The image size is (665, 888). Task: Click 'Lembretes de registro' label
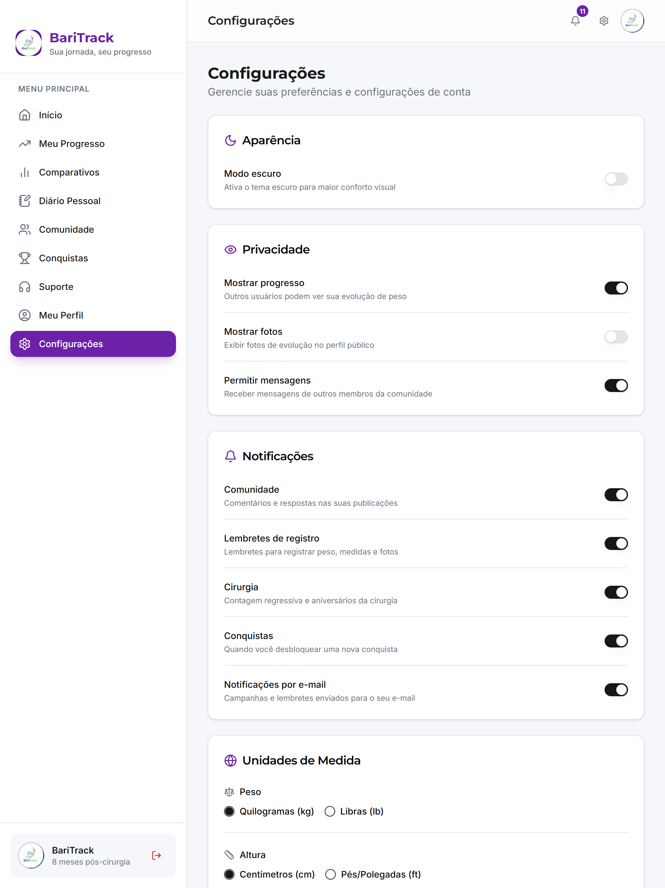click(x=271, y=538)
